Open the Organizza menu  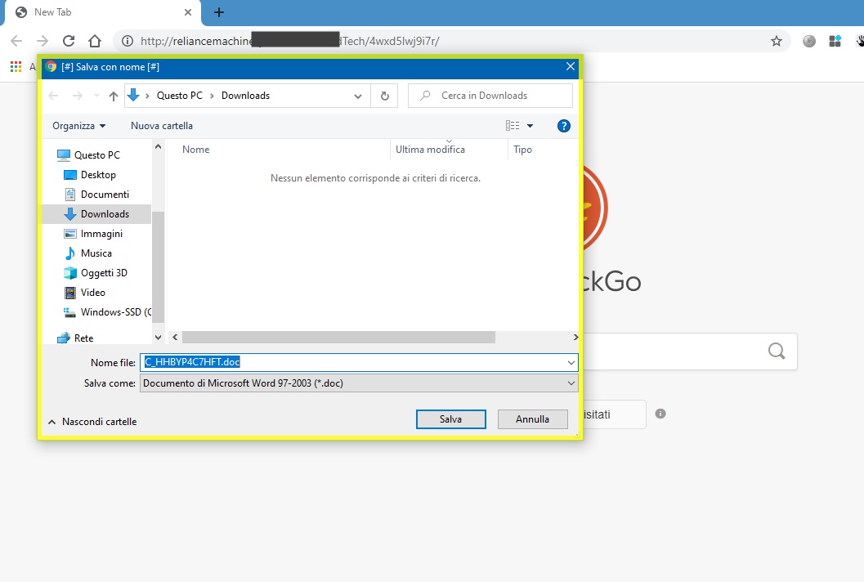[78, 126]
